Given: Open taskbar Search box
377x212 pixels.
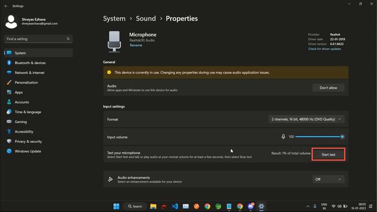Looking at the screenshot, I should 135,206.
